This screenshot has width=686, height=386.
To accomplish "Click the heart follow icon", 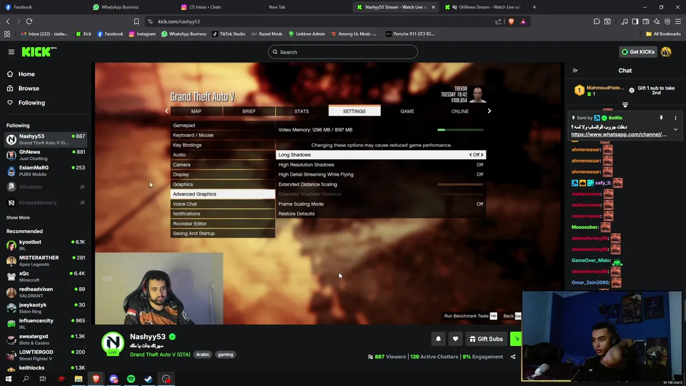I will pyautogui.click(x=456, y=339).
